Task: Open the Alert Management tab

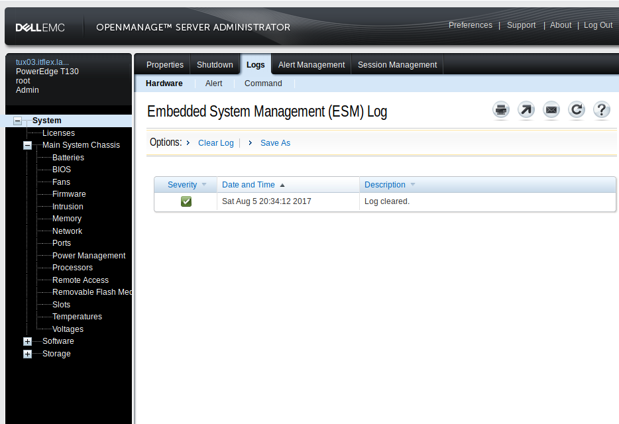Action: (311, 65)
